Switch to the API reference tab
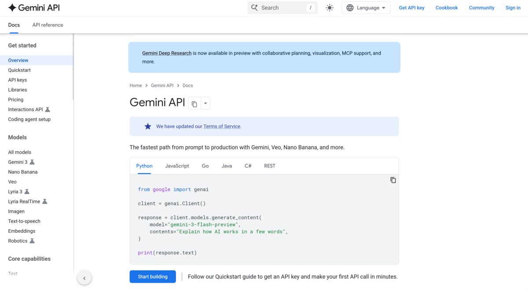Screen dimensions: 528x290 click(48, 25)
